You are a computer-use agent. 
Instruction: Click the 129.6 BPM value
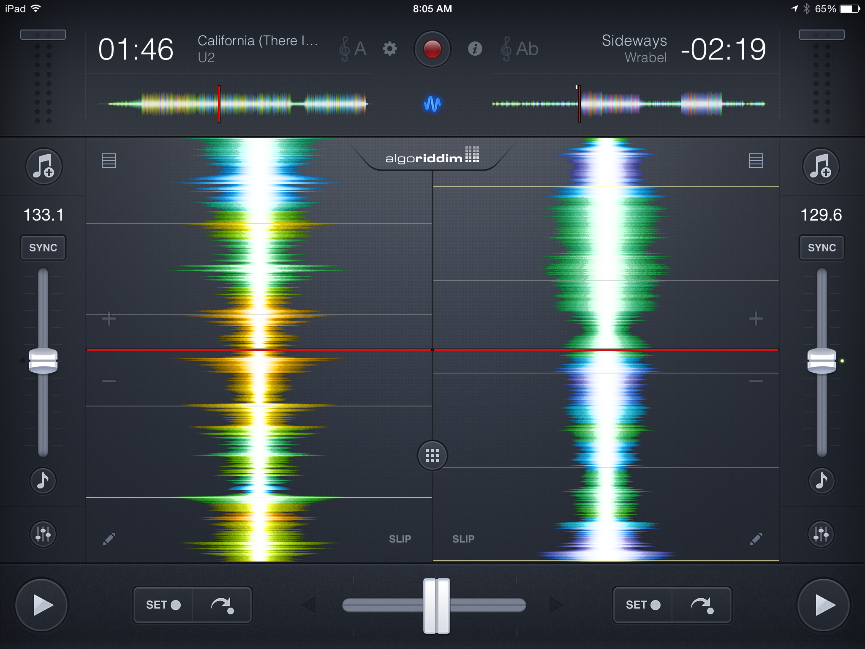click(x=821, y=215)
